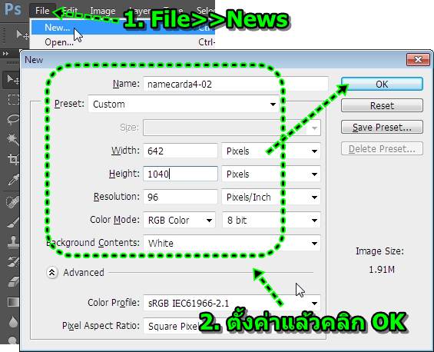Select the Clone Stamp tool
The width and height of the screenshot is (434, 352).
point(13,241)
